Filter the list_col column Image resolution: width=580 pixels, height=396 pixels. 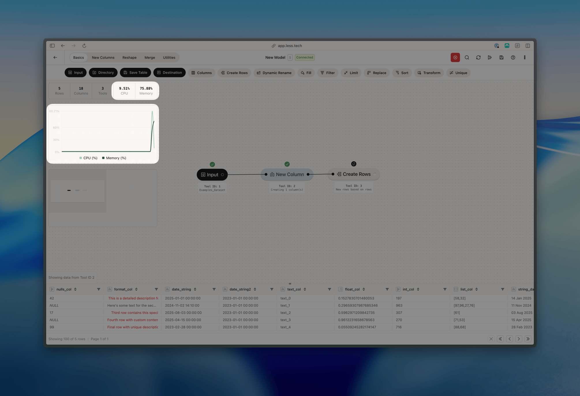click(502, 289)
